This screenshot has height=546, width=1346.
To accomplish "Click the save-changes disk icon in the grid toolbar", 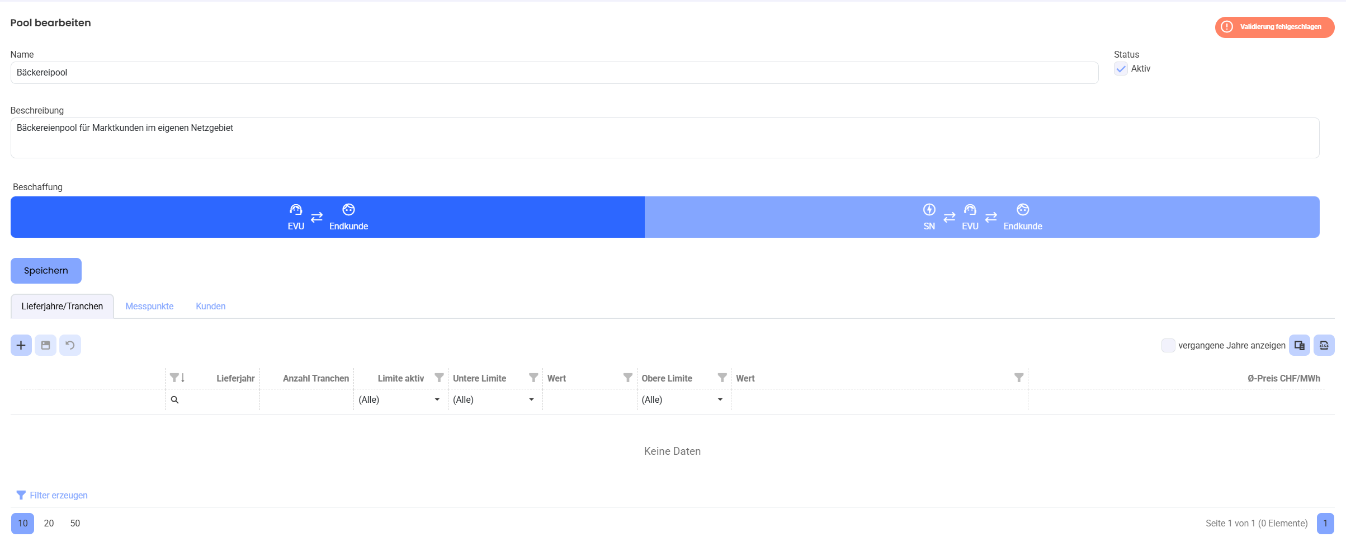I will coord(45,345).
